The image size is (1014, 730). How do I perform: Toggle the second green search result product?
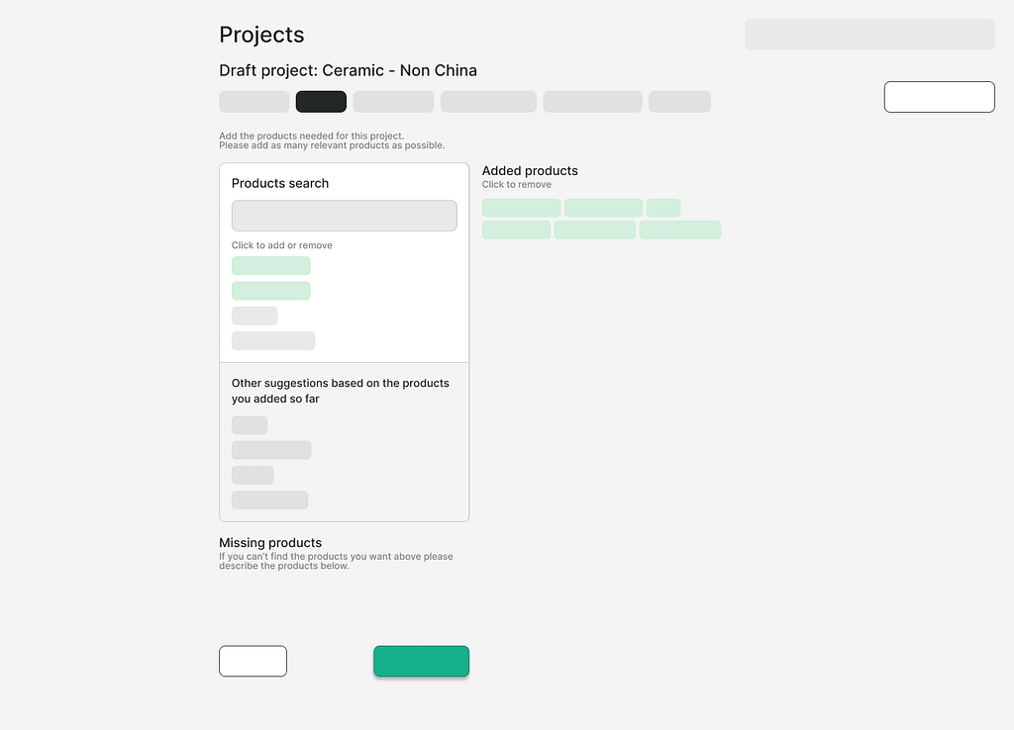click(270, 291)
